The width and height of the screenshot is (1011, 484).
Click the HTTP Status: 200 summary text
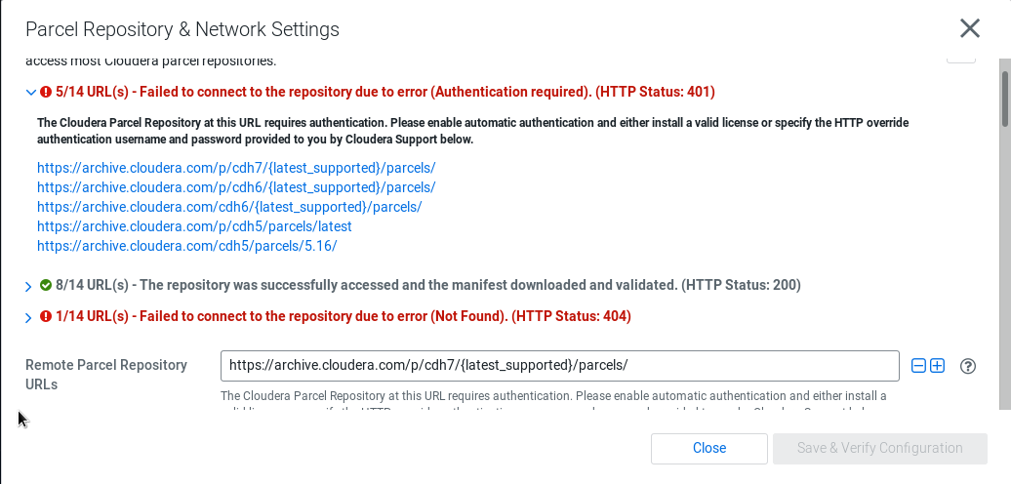[x=741, y=285]
